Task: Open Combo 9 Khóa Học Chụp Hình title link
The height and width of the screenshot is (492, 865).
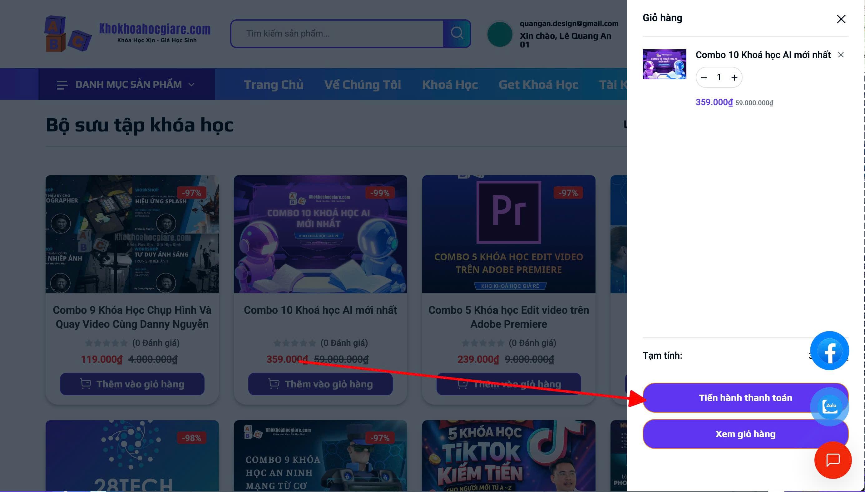Action: point(132,317)
